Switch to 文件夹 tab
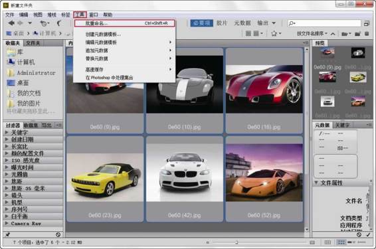Viewport: 376px width, 249px height. [x=33, y=43]
